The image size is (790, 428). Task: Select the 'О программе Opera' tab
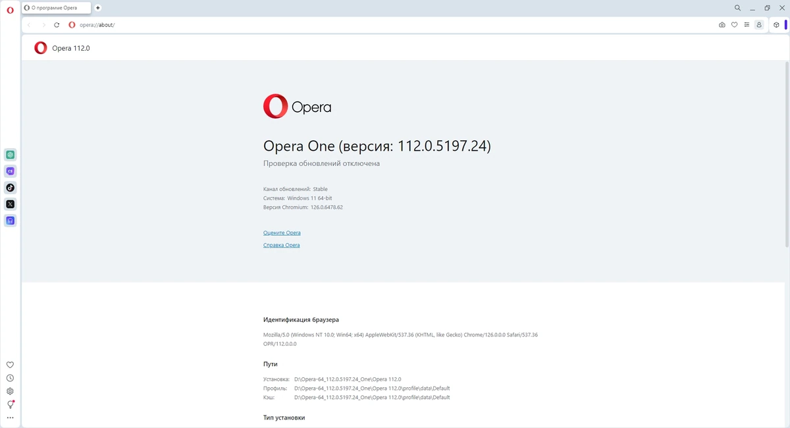click(56, 8)
